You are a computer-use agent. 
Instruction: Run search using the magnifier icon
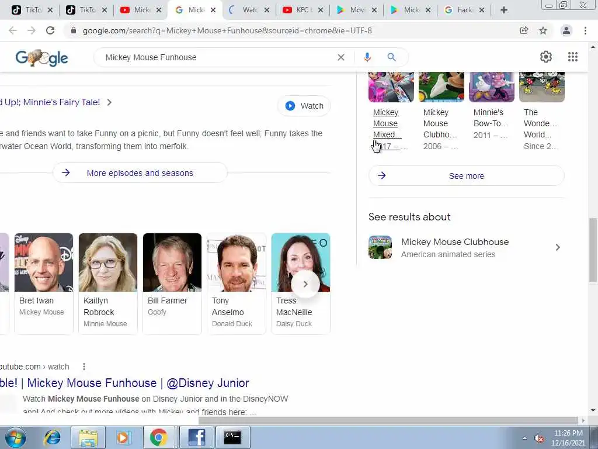coord(392,57)
